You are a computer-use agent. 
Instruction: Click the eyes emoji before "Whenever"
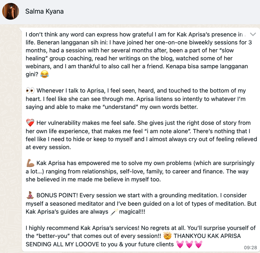point(30,91)
